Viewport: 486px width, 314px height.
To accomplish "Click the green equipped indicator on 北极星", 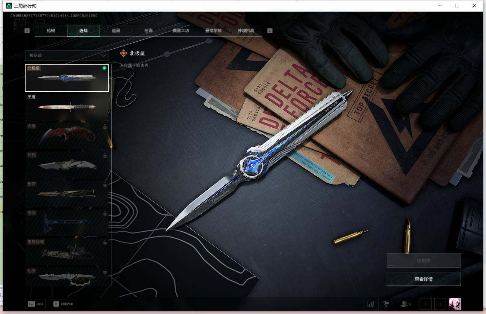I will pyautogui.click(x=104, y=68).
